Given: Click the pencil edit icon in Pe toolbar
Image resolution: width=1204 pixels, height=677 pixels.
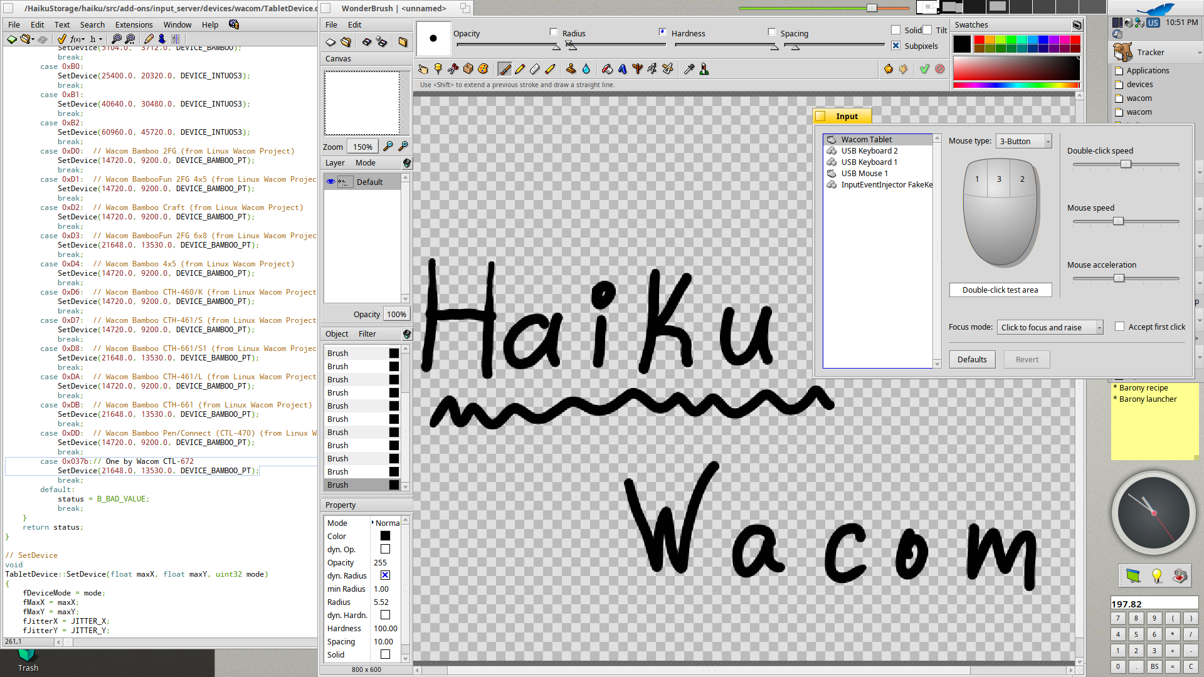Looking at the screenshot, I should click(149, 39).
